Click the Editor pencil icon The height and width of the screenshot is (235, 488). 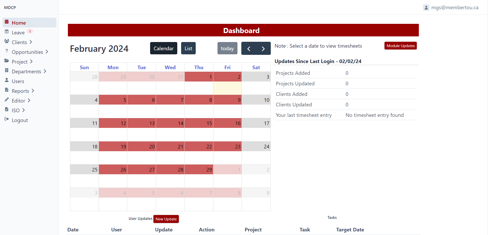[7, 100]
